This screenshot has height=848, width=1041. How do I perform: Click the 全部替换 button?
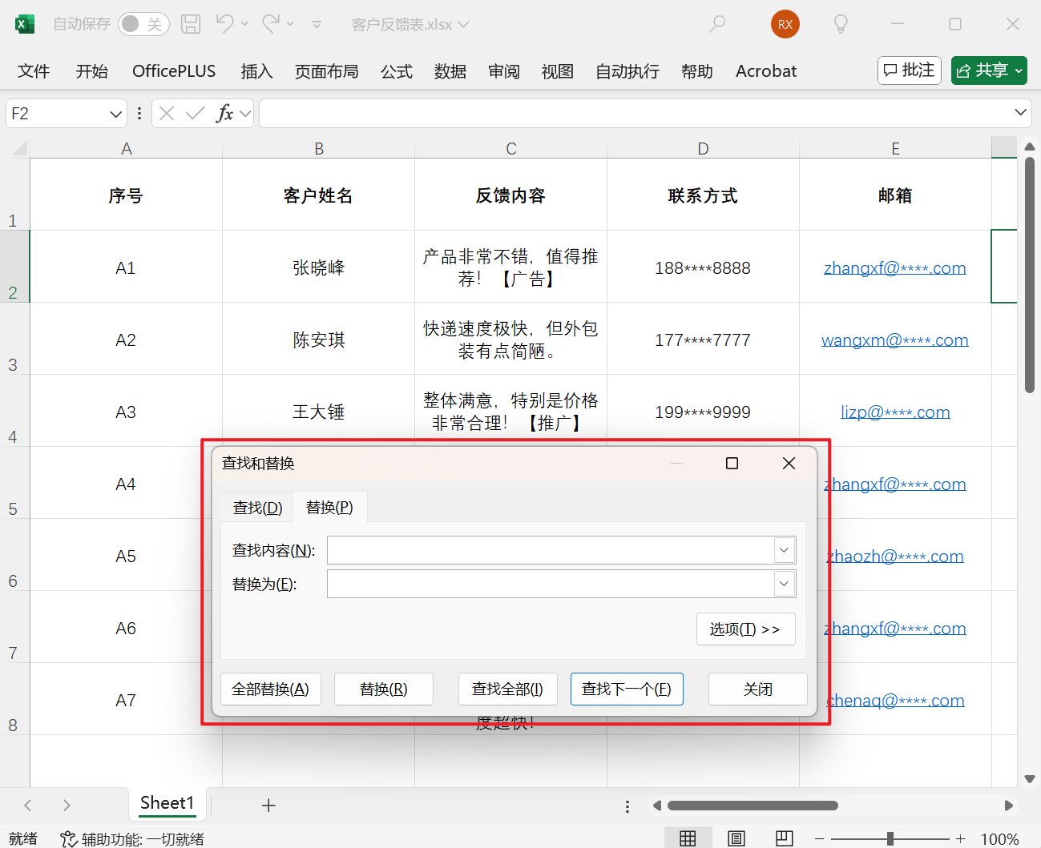click(x=271, y=689)
